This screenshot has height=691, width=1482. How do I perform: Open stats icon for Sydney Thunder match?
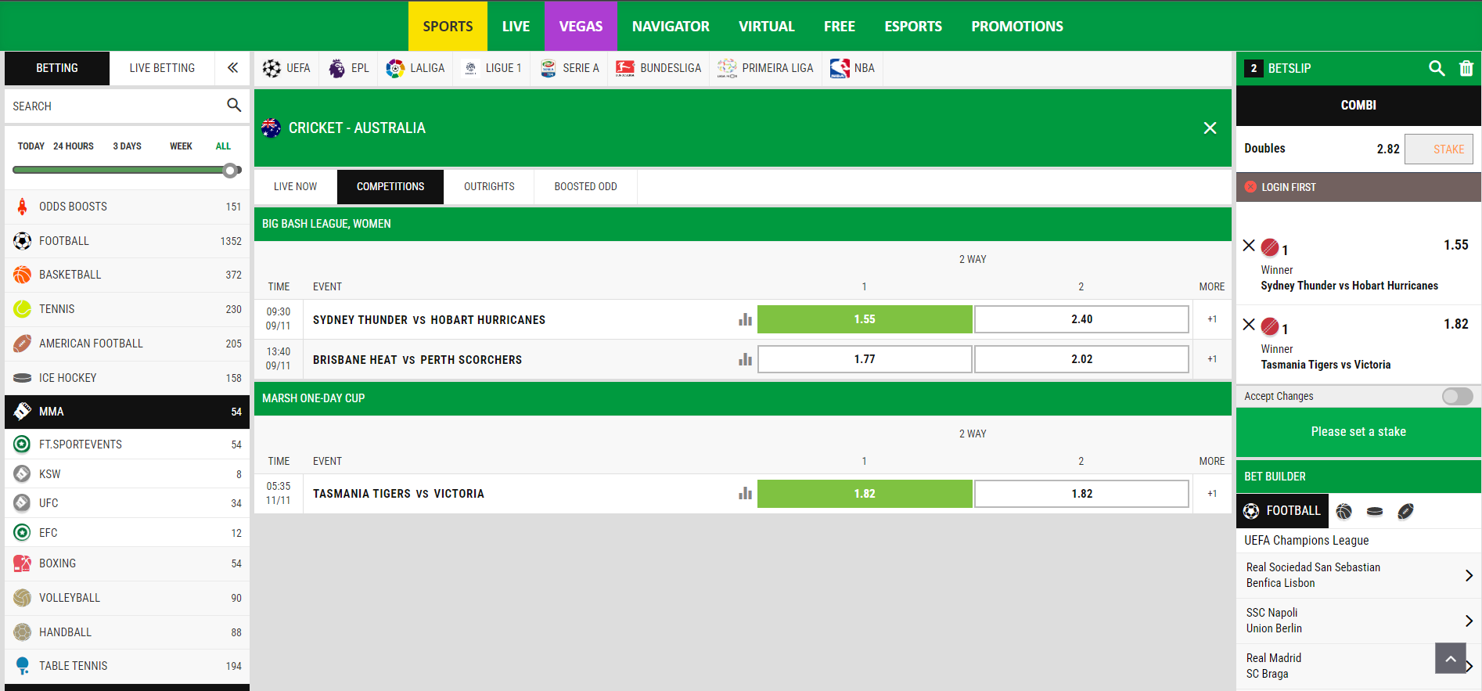(x=745, y=319)
